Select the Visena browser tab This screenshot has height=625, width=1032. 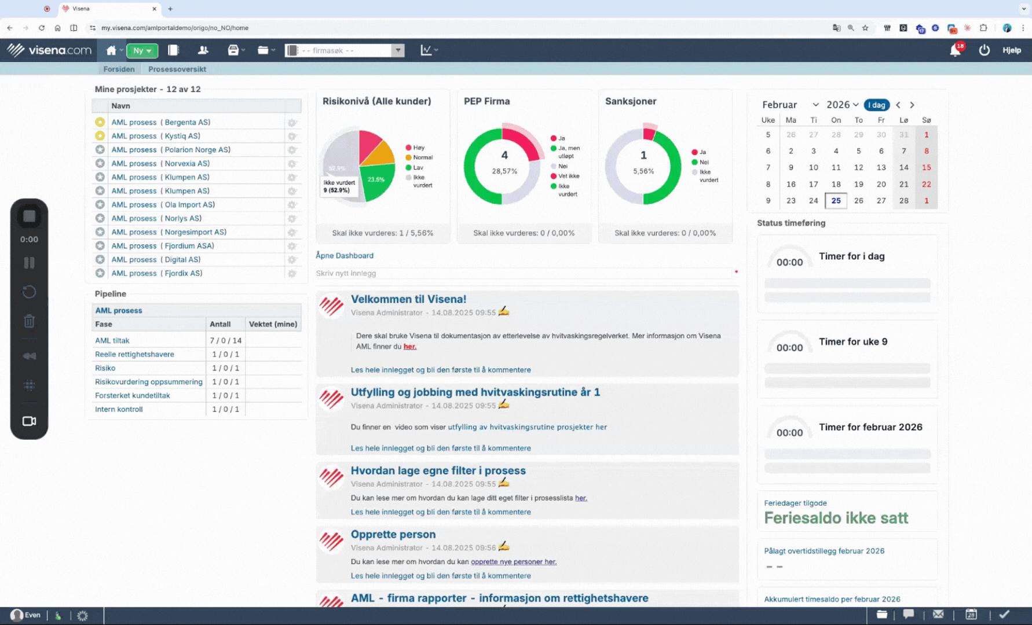[x=109, y=9]
